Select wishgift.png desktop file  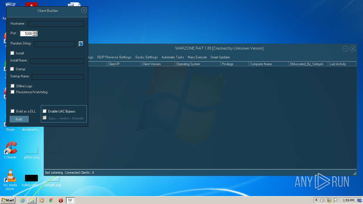pos(52,181)
